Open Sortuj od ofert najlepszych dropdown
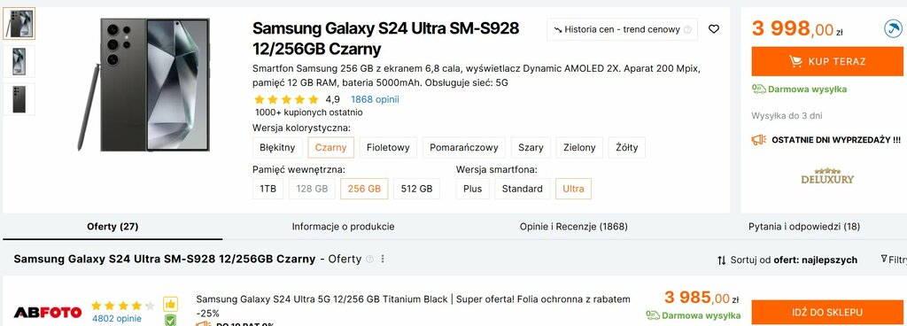Image resolution: width=907 pixels, height=326 pixels. pos(787,260)
